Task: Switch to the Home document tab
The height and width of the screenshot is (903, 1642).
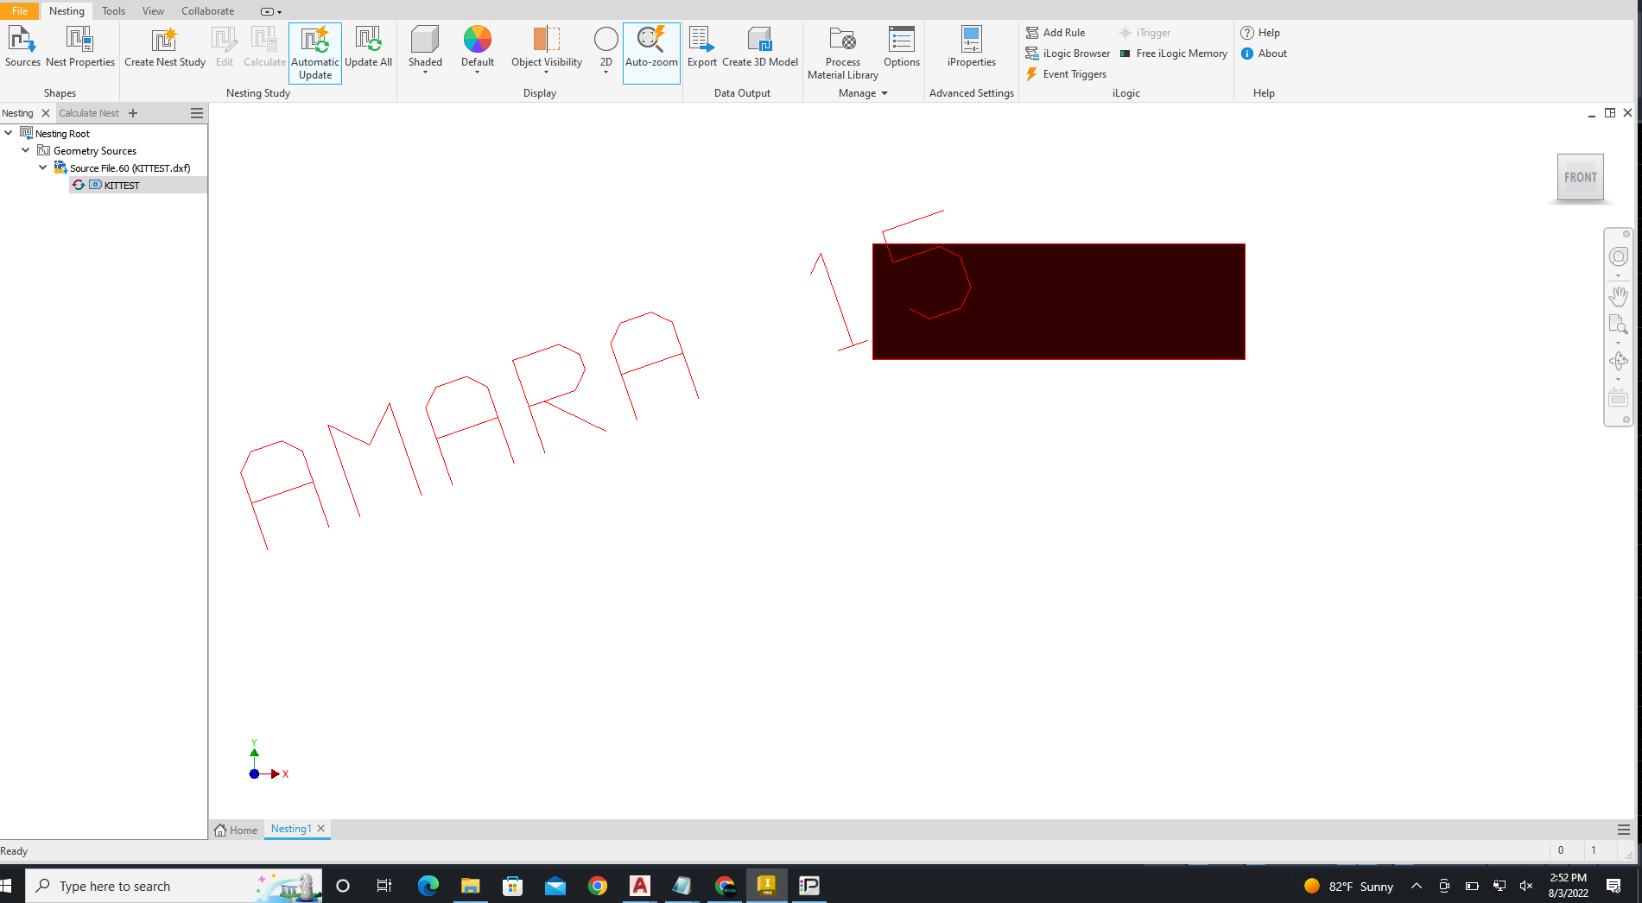Action: [236, 830]
